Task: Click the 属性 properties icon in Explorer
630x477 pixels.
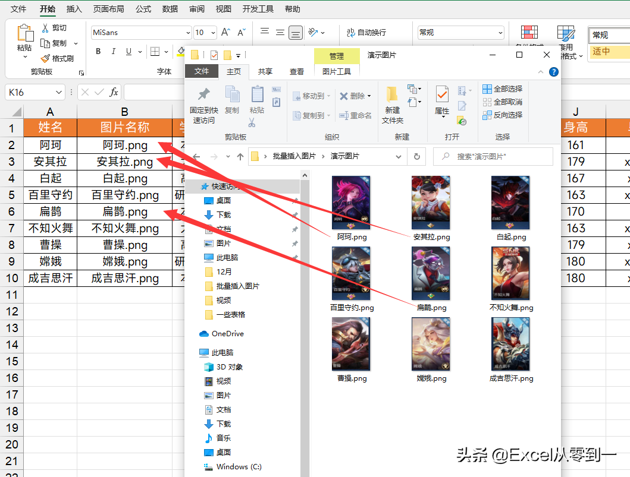Action: pyautogui.click(x=442, y=94)
